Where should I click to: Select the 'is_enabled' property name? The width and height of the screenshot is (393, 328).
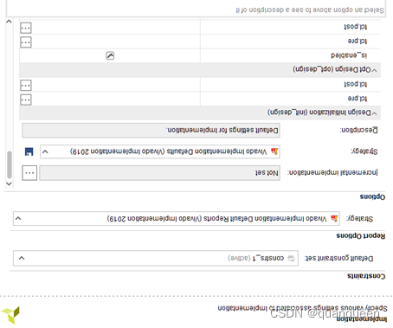(x=349, y=55)
